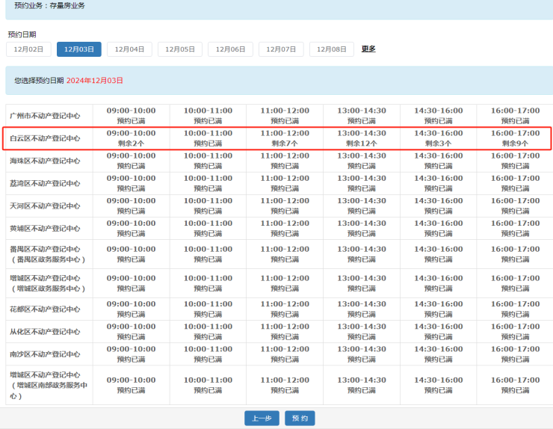553x429 pixels.
Task: Pick 白云区 11:00-12:00 slot with 剩余7个
Action: coord(285,138)
